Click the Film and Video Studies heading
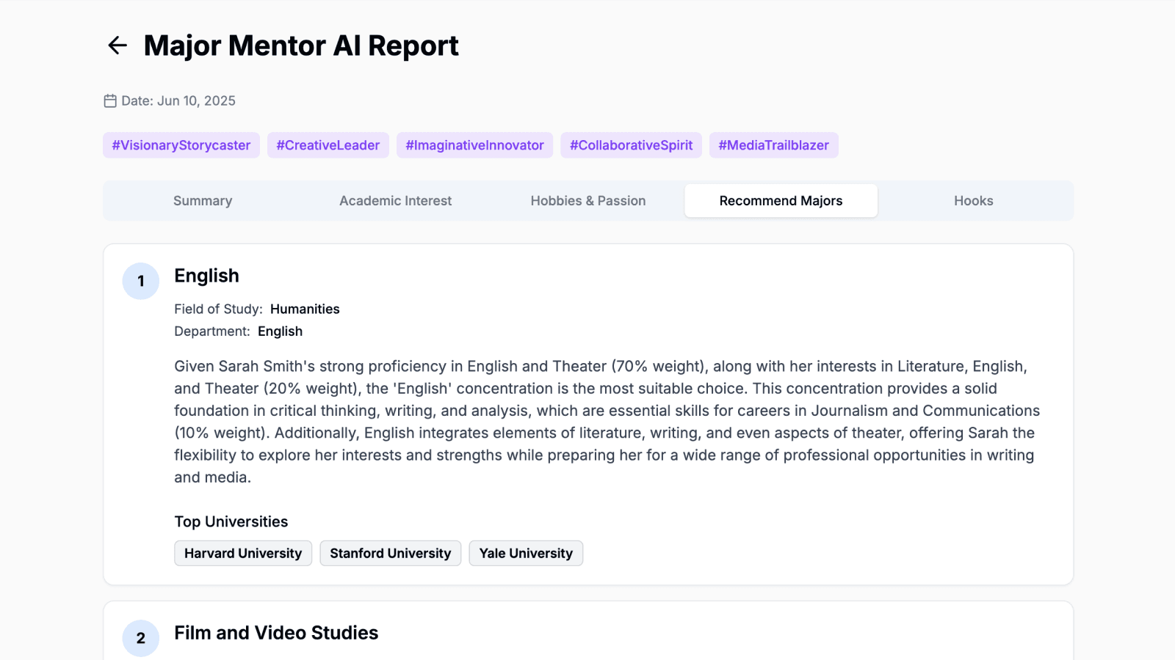The image size is (1175, 660). click(276, 633)
